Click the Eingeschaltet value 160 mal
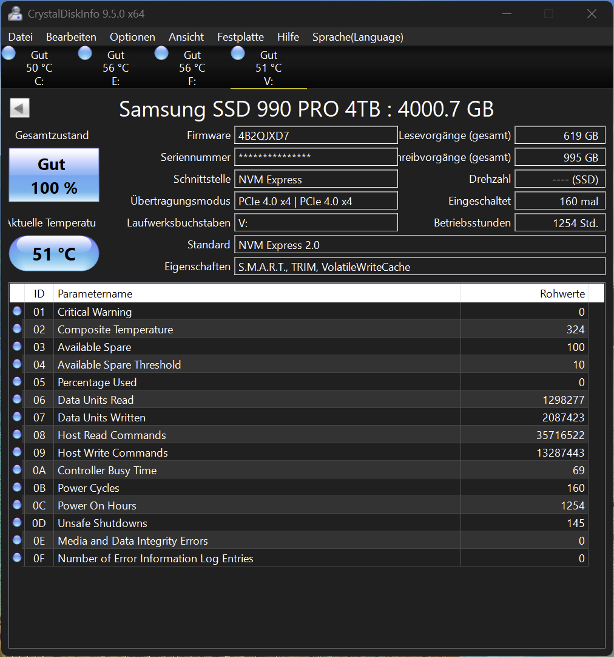Viewport: 614px width, 657px height. click(x=560, y=201)
